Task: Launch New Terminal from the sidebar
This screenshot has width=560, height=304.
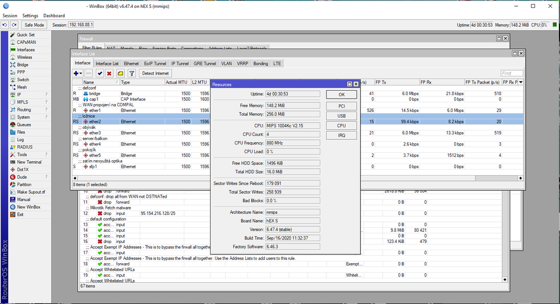Action: pyautogui.click(x=29, y=162)
